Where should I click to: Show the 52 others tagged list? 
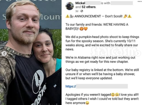pyautogui.click(x=89, y=7)
